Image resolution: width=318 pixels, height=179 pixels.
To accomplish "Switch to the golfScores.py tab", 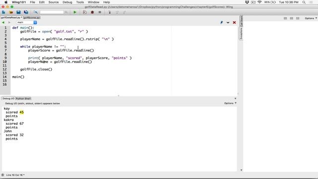I will pyautogui.click(x=32, y=18).
